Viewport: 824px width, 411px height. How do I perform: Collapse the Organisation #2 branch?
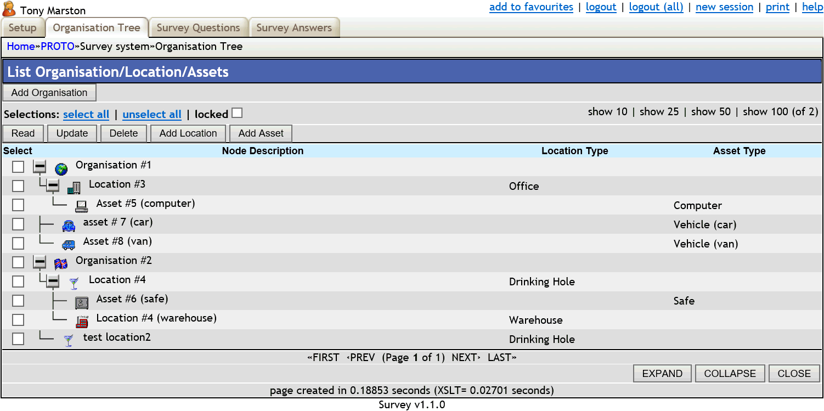(x=39, y=262)
